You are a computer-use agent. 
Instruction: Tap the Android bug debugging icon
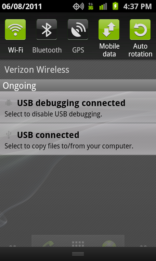(8, 103)
